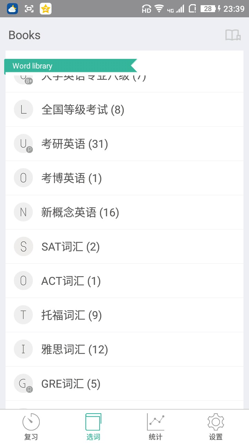The height and width of the screenshot is (443, 249).
Task: Open the 统计 statistics chart icon
Action: [156, 422]
